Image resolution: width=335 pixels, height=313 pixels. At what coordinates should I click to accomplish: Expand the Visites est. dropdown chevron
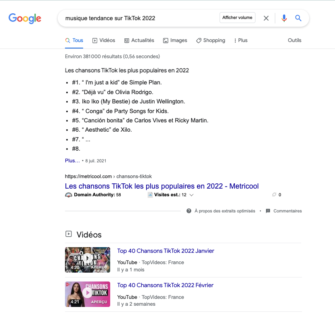click(x=192, y=195)
